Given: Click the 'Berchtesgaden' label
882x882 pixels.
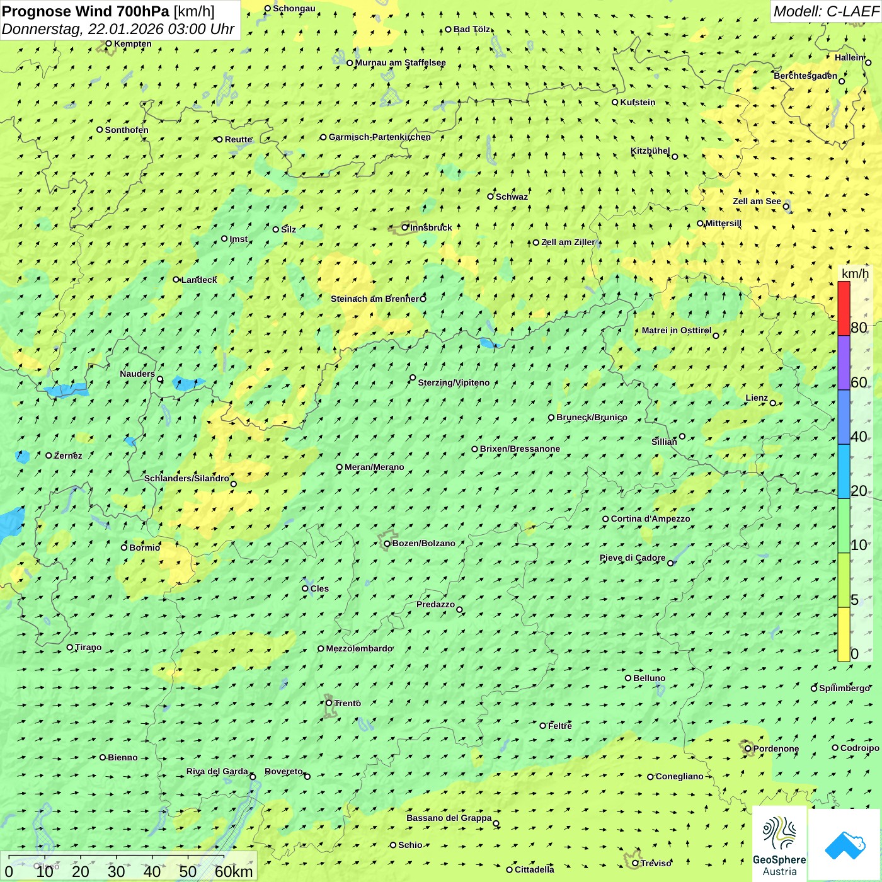Looking at the screenshot, I should (x=806, y=76).
